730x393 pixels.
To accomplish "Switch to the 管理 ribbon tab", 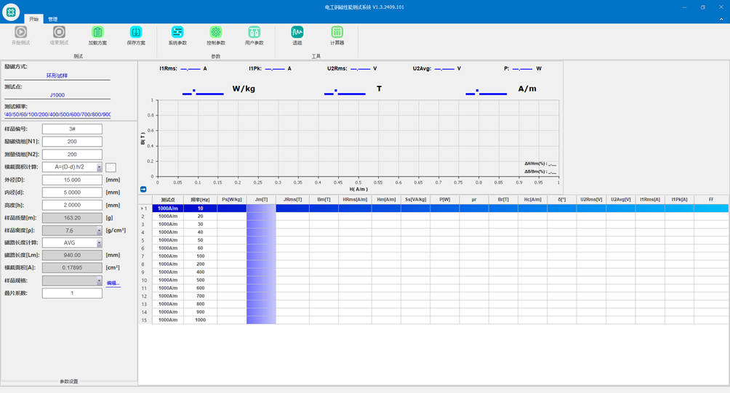I will tap(53, 19).
